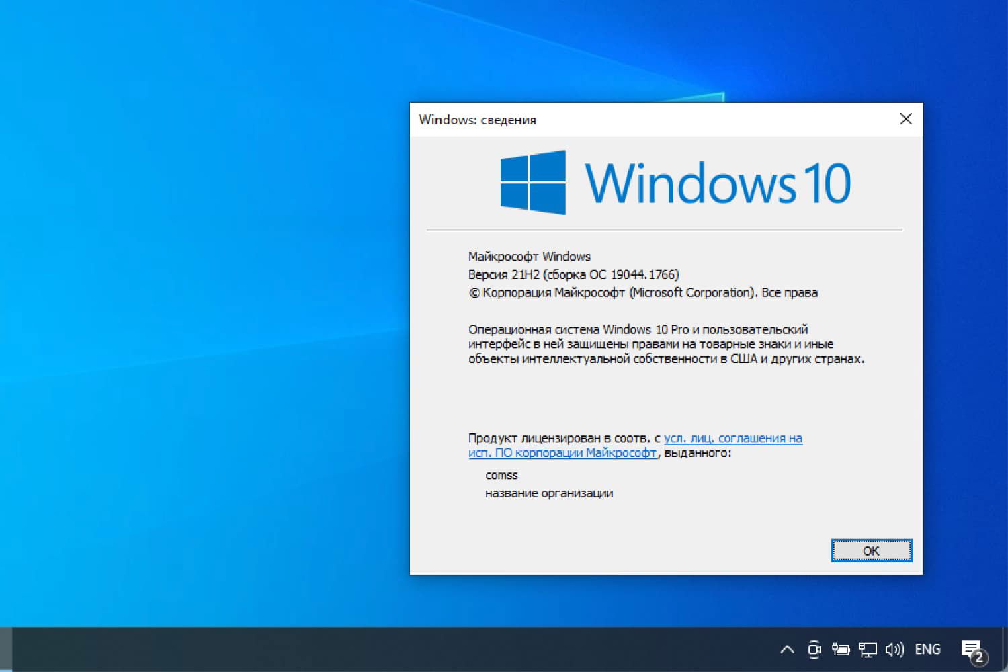1008x672 pixels.
Task: Click the notification counter badge showing 2
Action: coord(980,657)
